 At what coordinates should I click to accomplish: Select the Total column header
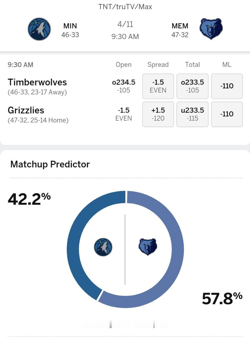pos(193,64)
